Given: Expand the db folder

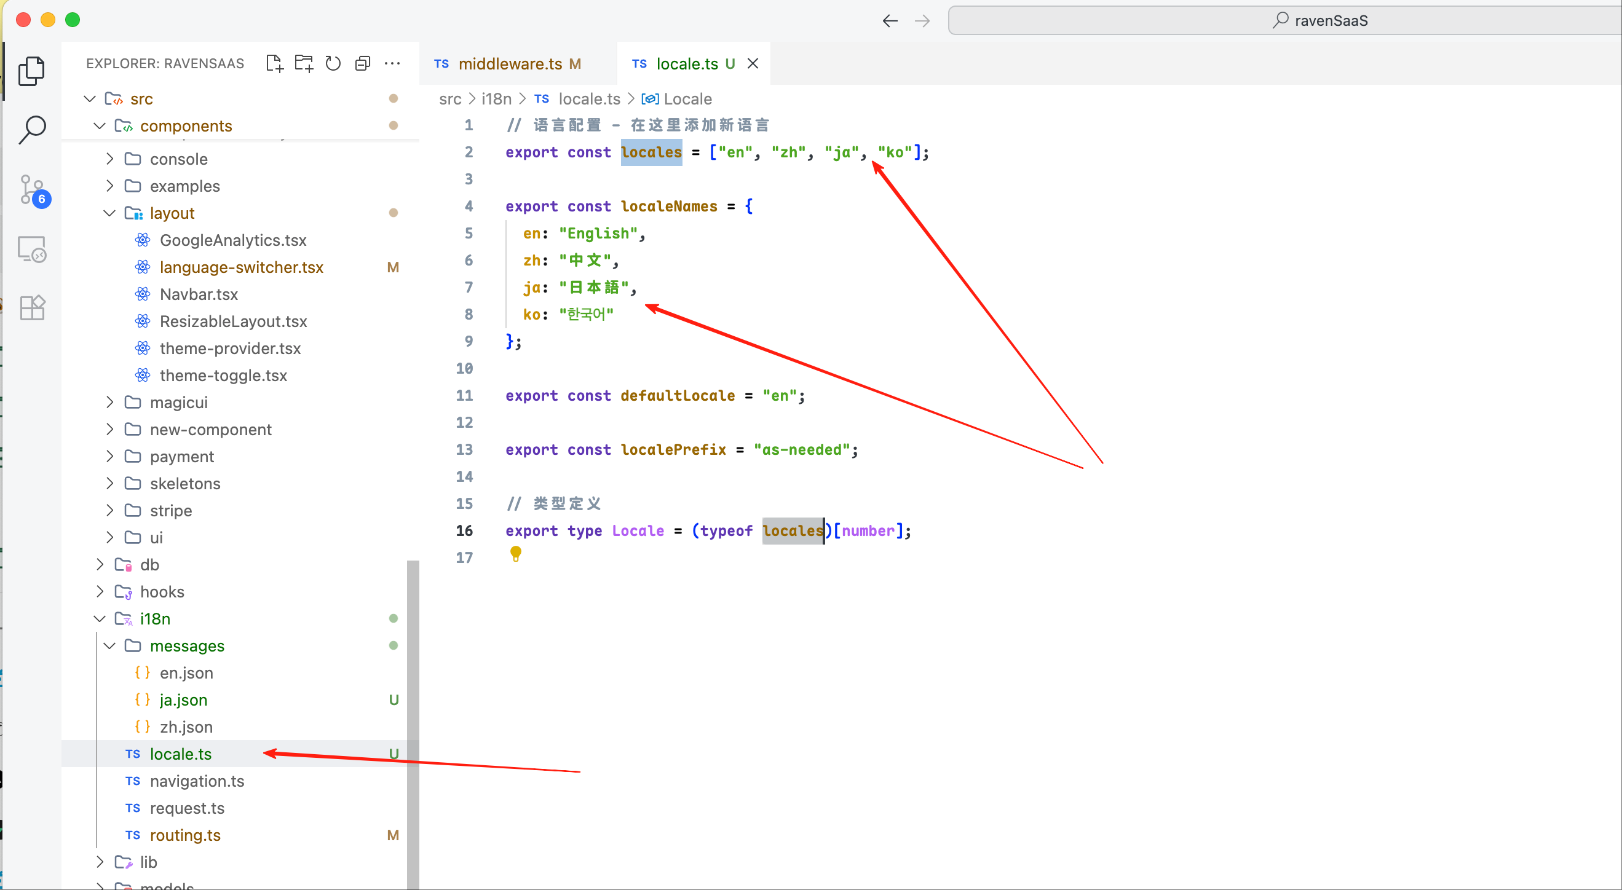Looking at the screenshot, I should (100, 565).
